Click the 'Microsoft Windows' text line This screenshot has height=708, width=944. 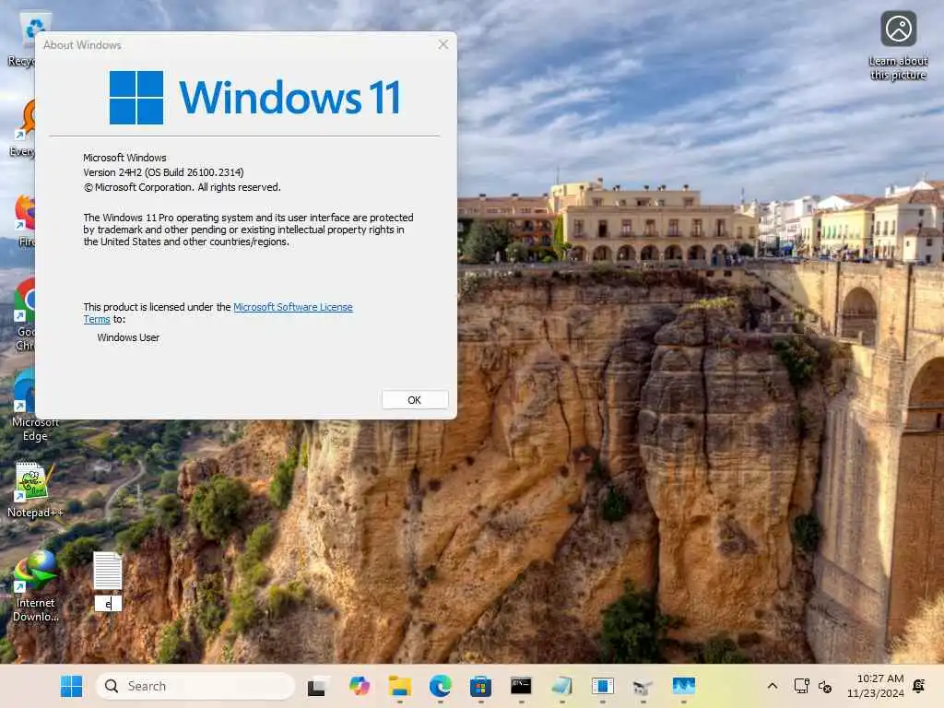(124, 158)
